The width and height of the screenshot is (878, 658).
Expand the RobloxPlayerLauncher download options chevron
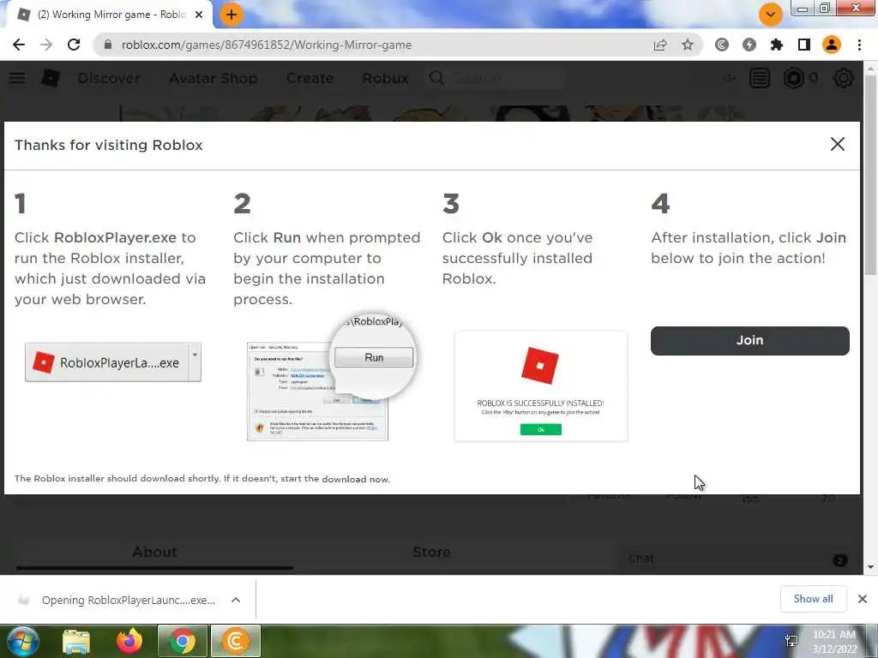(x=236, y=600)
